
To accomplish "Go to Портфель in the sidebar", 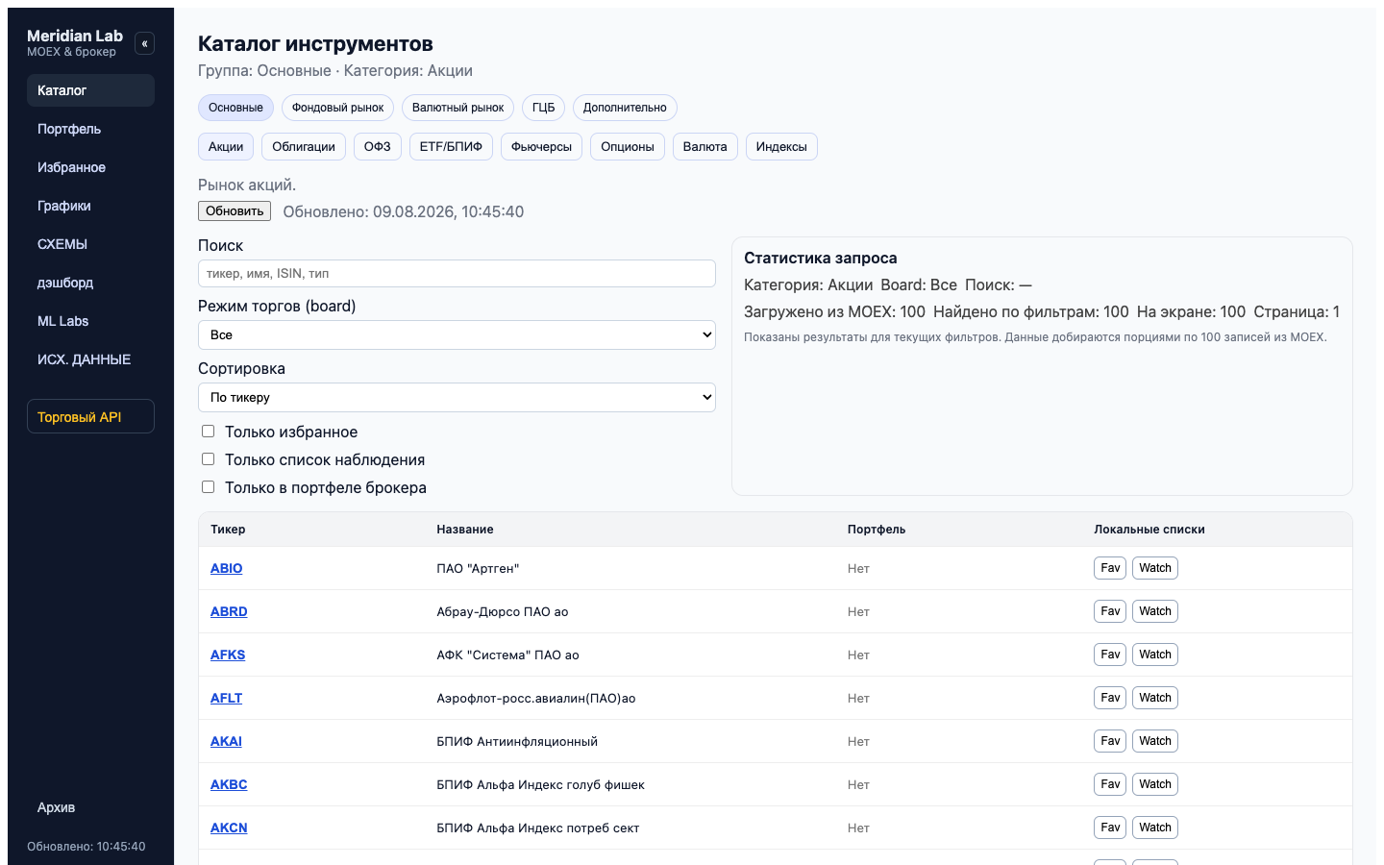I will click(x=90, y=129).
